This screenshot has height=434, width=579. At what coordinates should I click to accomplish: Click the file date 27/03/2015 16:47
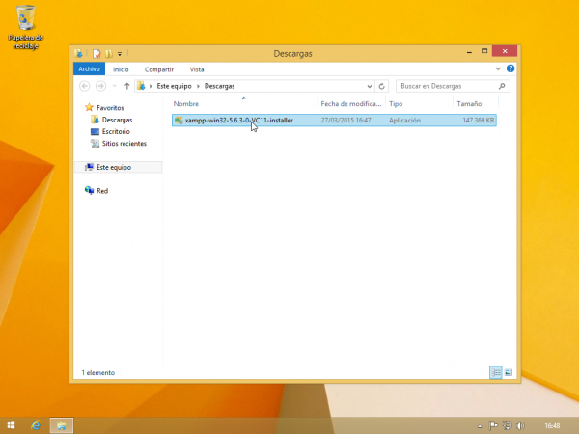(x=346, y=121)
